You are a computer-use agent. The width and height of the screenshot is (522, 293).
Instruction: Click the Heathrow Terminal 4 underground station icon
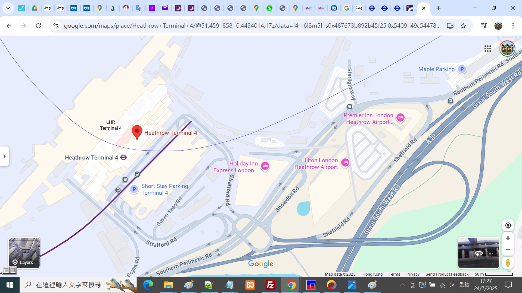click(123, 158)
